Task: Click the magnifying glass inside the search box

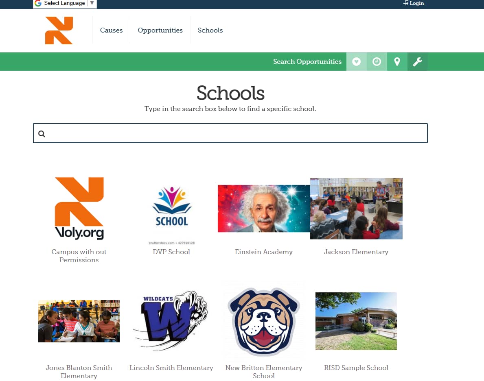Action: [42, 133]
